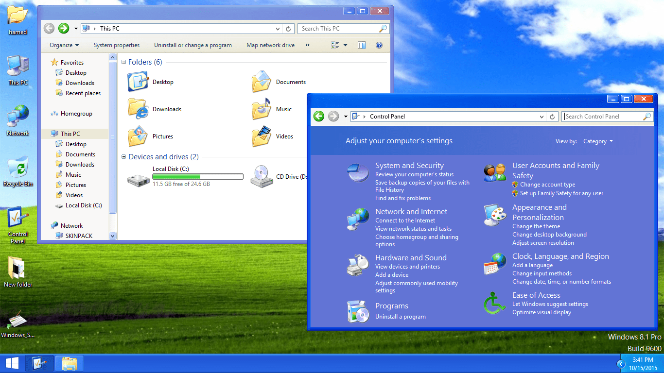Screen dimensions: 664x373
Task: Open the Network and Internet globe icon
Action: coord(358,219)
